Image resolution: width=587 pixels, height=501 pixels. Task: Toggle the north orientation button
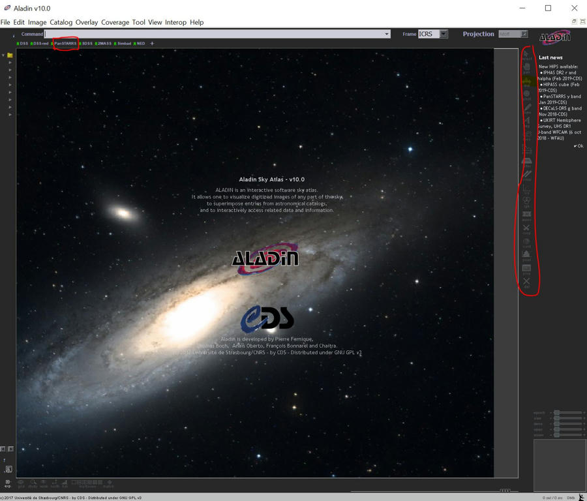[55, 483]
